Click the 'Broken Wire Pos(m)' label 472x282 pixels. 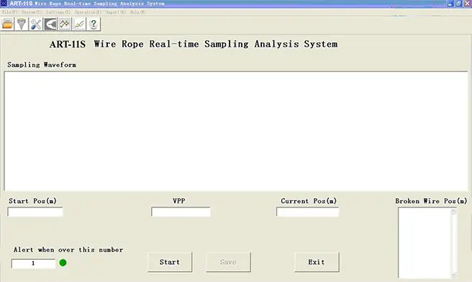click(432, 201)
